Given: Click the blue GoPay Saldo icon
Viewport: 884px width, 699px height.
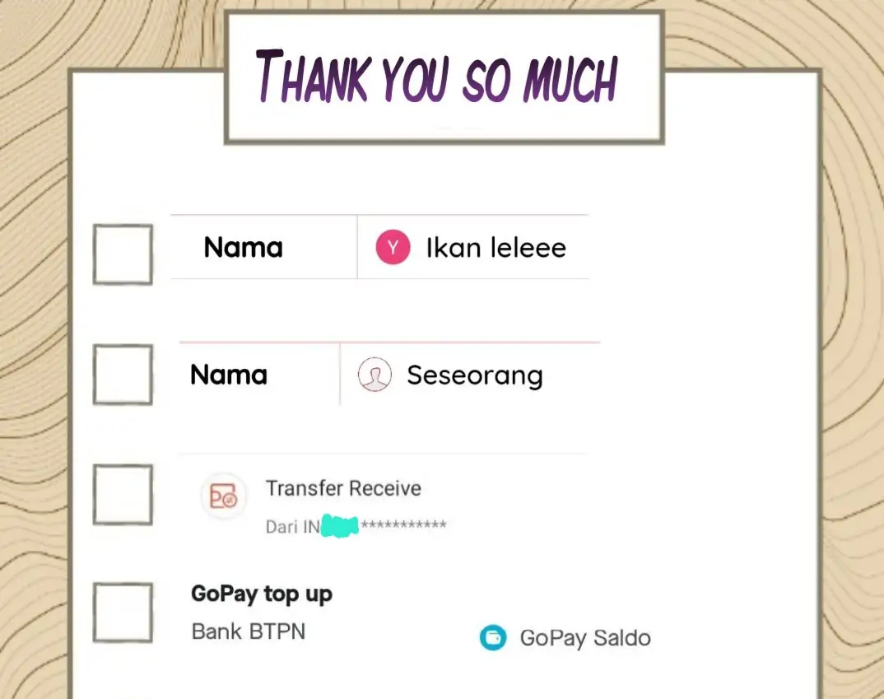Looking at the screenshot, I should coord(493,637).
